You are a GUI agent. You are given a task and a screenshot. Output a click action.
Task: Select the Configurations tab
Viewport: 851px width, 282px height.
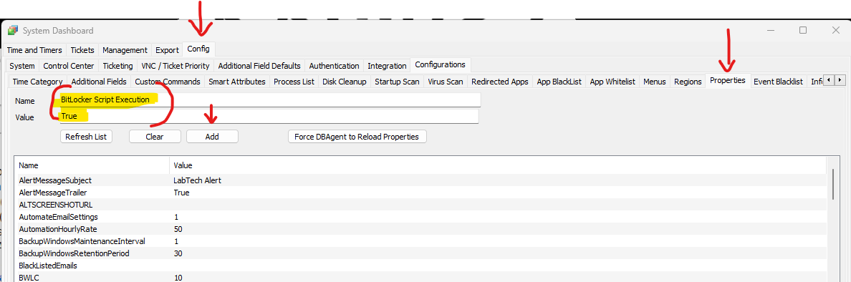[440, 64]
